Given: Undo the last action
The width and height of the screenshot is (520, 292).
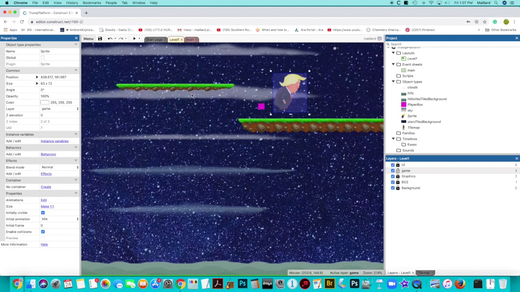Looking at the screenshot, I should (x=110, y=39).
